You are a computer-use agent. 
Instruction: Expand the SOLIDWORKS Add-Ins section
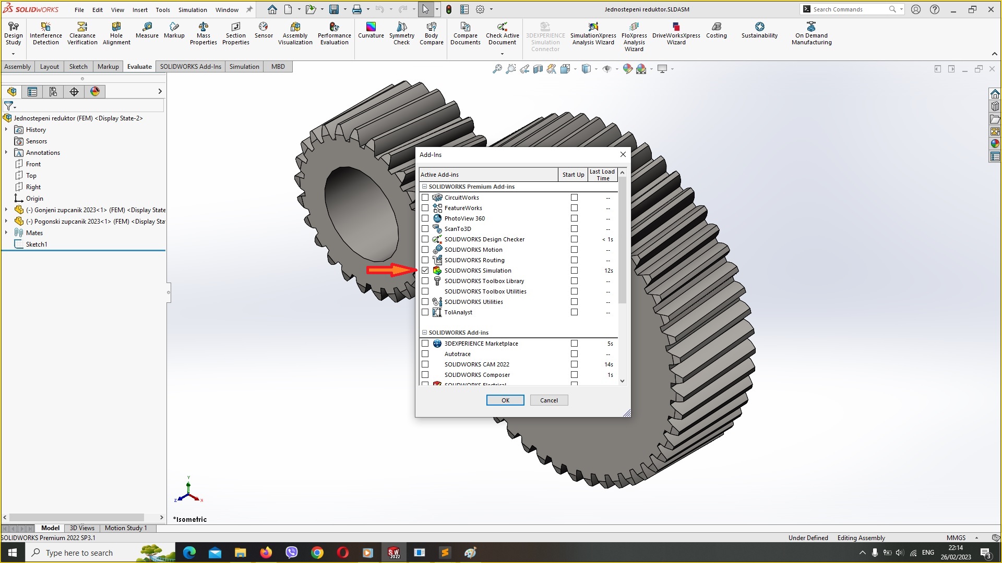[x=425, y=333]
